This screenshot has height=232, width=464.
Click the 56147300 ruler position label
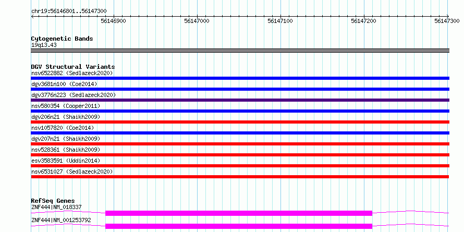447,21
